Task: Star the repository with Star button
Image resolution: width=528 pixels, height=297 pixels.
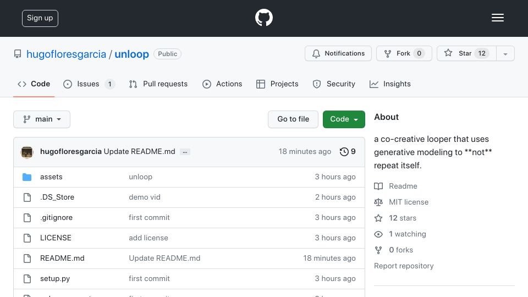Action: tap(466, 53)
